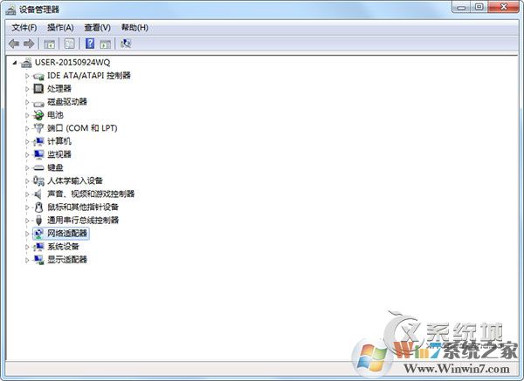Viewport: 524px width, 381px height.
Task: Select the 端口 (COM 和 LPT) entry
Action: (82, 128)
